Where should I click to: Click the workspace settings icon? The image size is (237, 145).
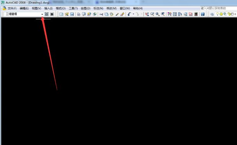tap(47, 14)
